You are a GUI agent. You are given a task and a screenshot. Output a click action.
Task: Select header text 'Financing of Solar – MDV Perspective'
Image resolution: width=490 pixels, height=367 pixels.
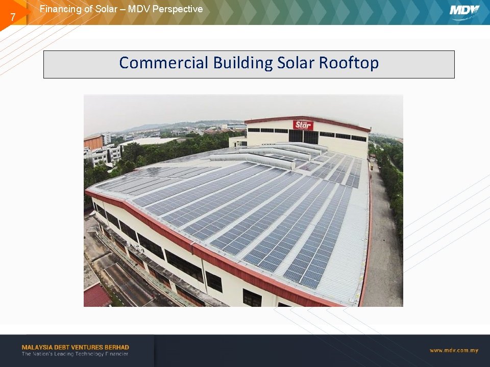pos(121,9)
